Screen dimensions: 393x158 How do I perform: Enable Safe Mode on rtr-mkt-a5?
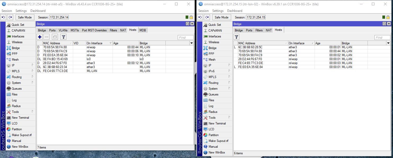click(x=25, y=17)
